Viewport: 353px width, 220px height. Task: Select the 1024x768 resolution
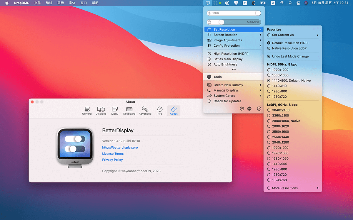pyautogui.click(x=277, y=180)
